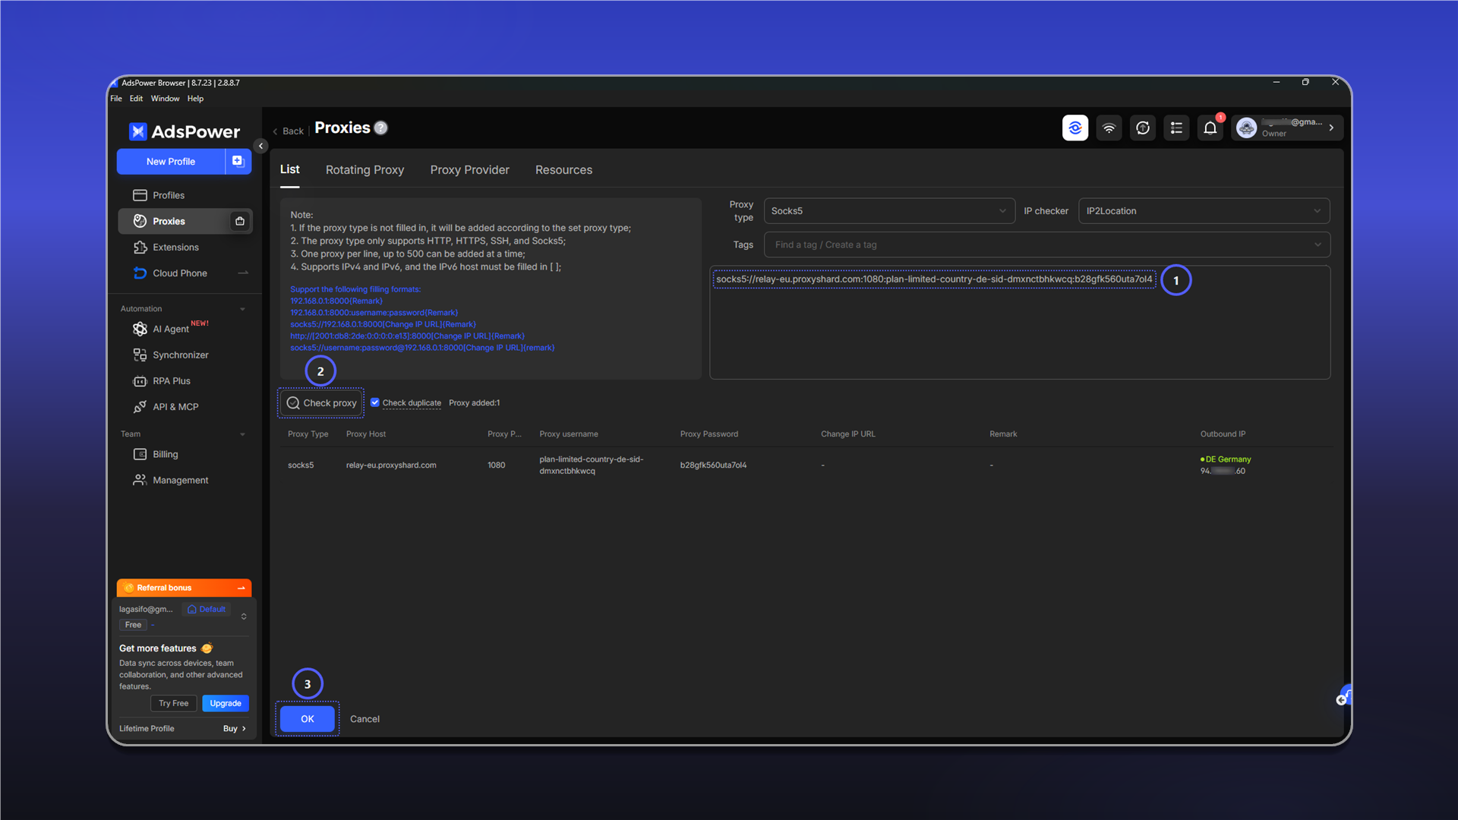Click the batch new profile icon
The image size is (1458, 820).
(238, 161)
